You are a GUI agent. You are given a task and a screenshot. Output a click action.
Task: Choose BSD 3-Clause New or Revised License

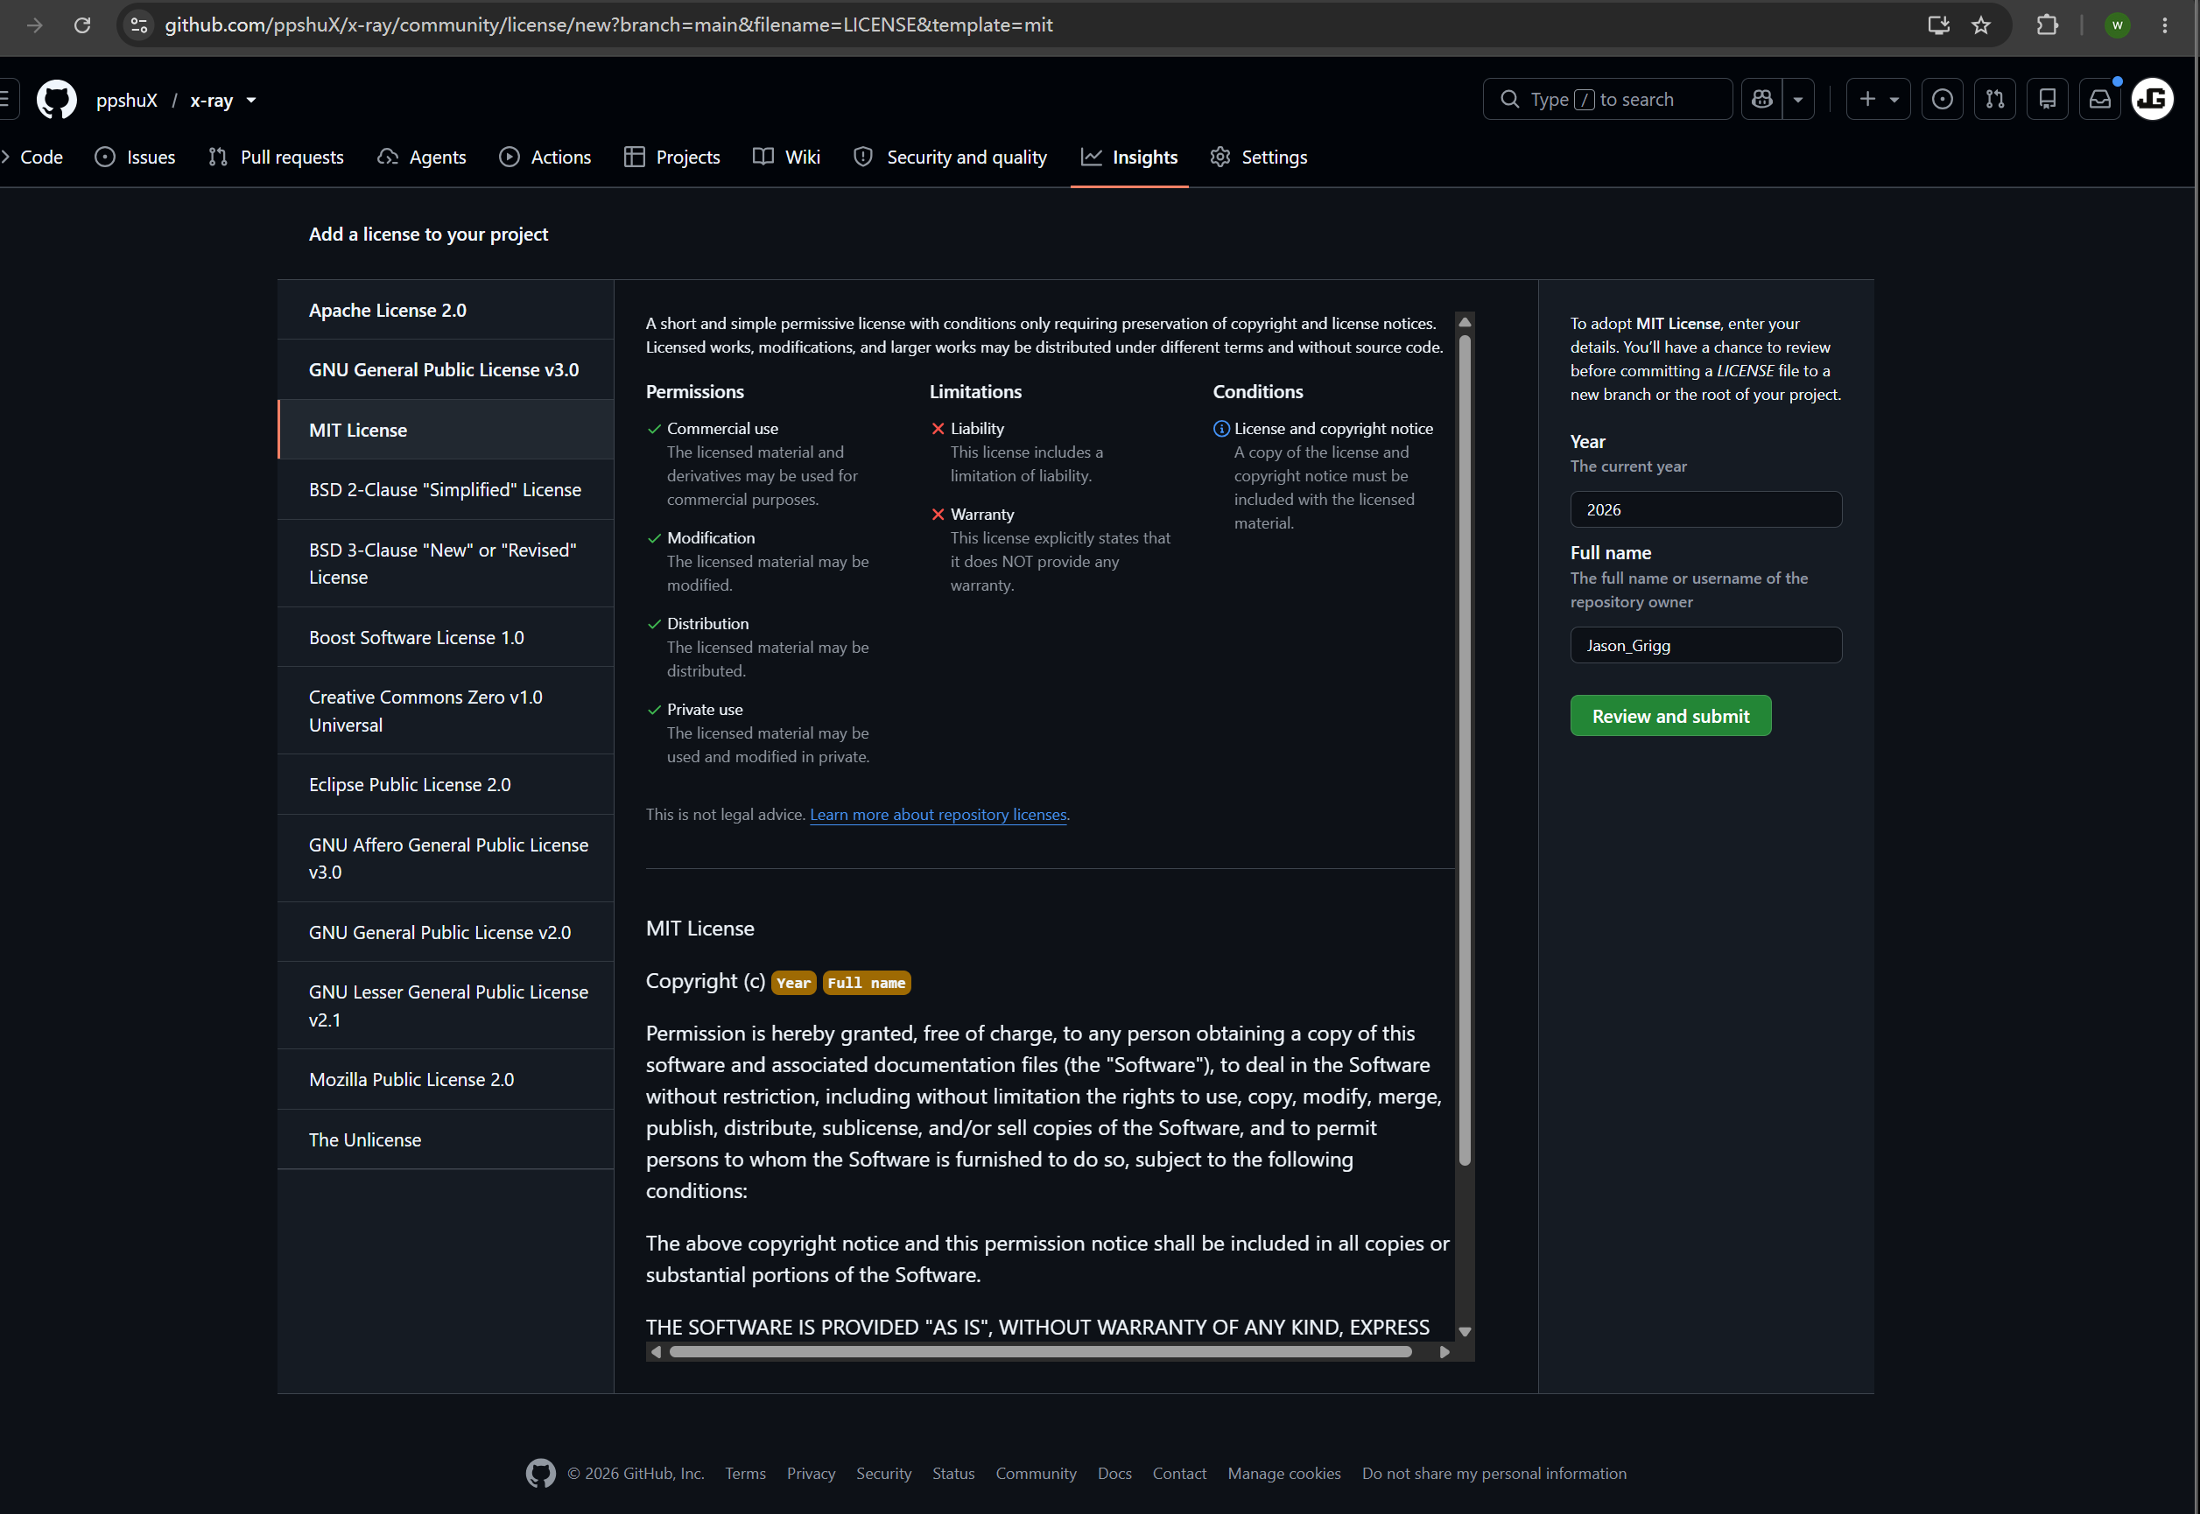pos(446,564)
